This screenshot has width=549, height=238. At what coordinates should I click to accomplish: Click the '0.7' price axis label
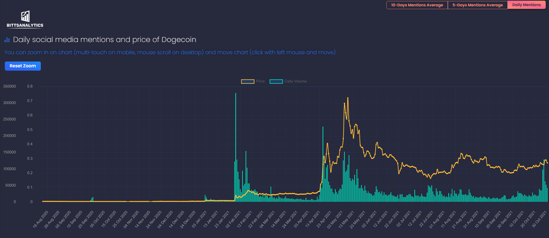click(x=30, y=101)
